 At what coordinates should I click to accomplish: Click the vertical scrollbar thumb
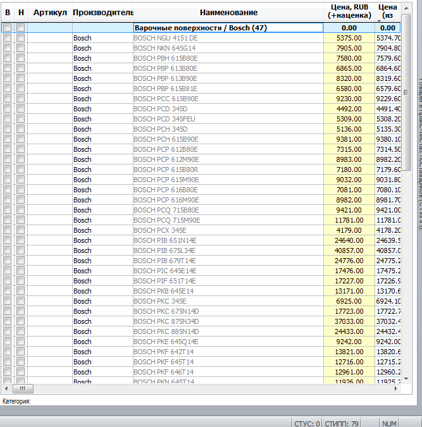click(406, 92)
